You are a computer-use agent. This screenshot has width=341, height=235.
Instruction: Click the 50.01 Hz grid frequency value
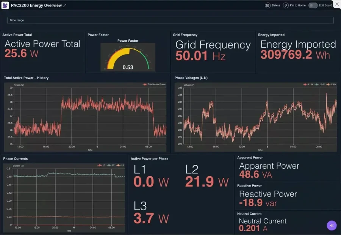click(x=200, y=56)
